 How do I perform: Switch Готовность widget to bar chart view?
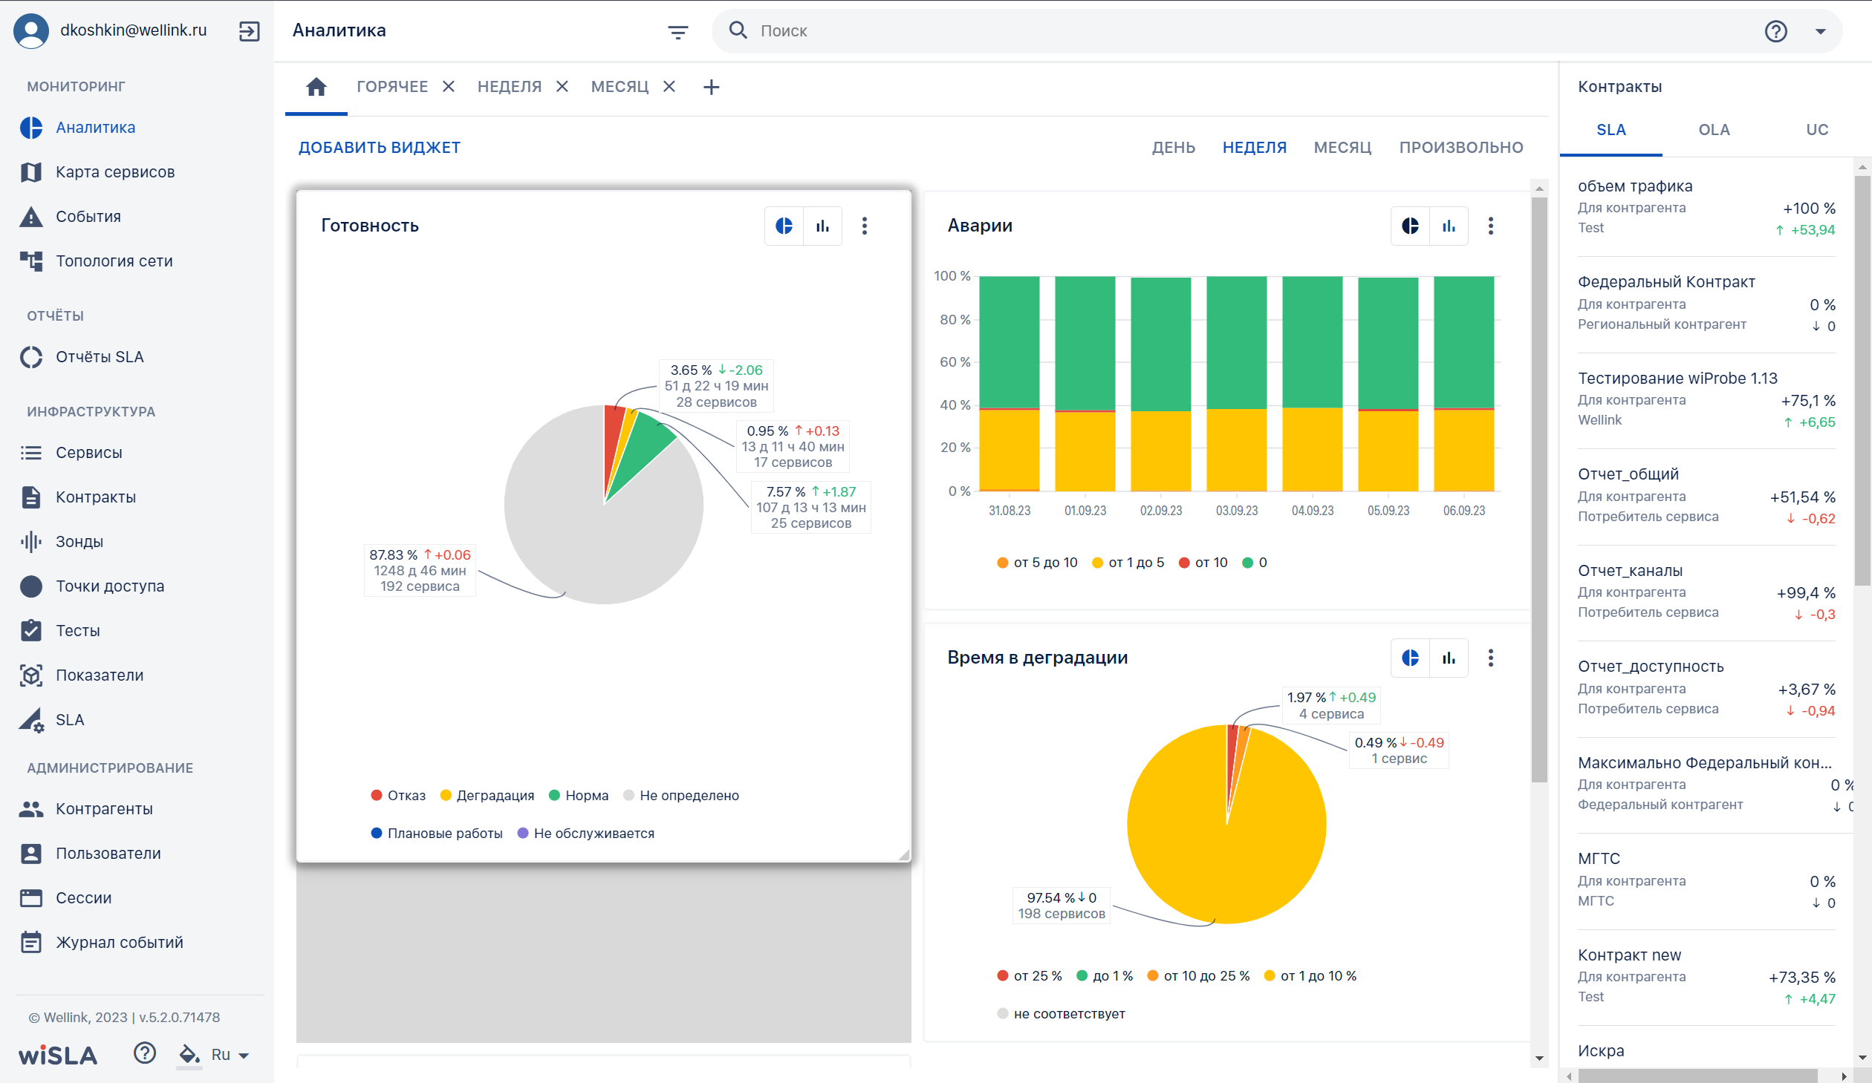tap(822, 226)
